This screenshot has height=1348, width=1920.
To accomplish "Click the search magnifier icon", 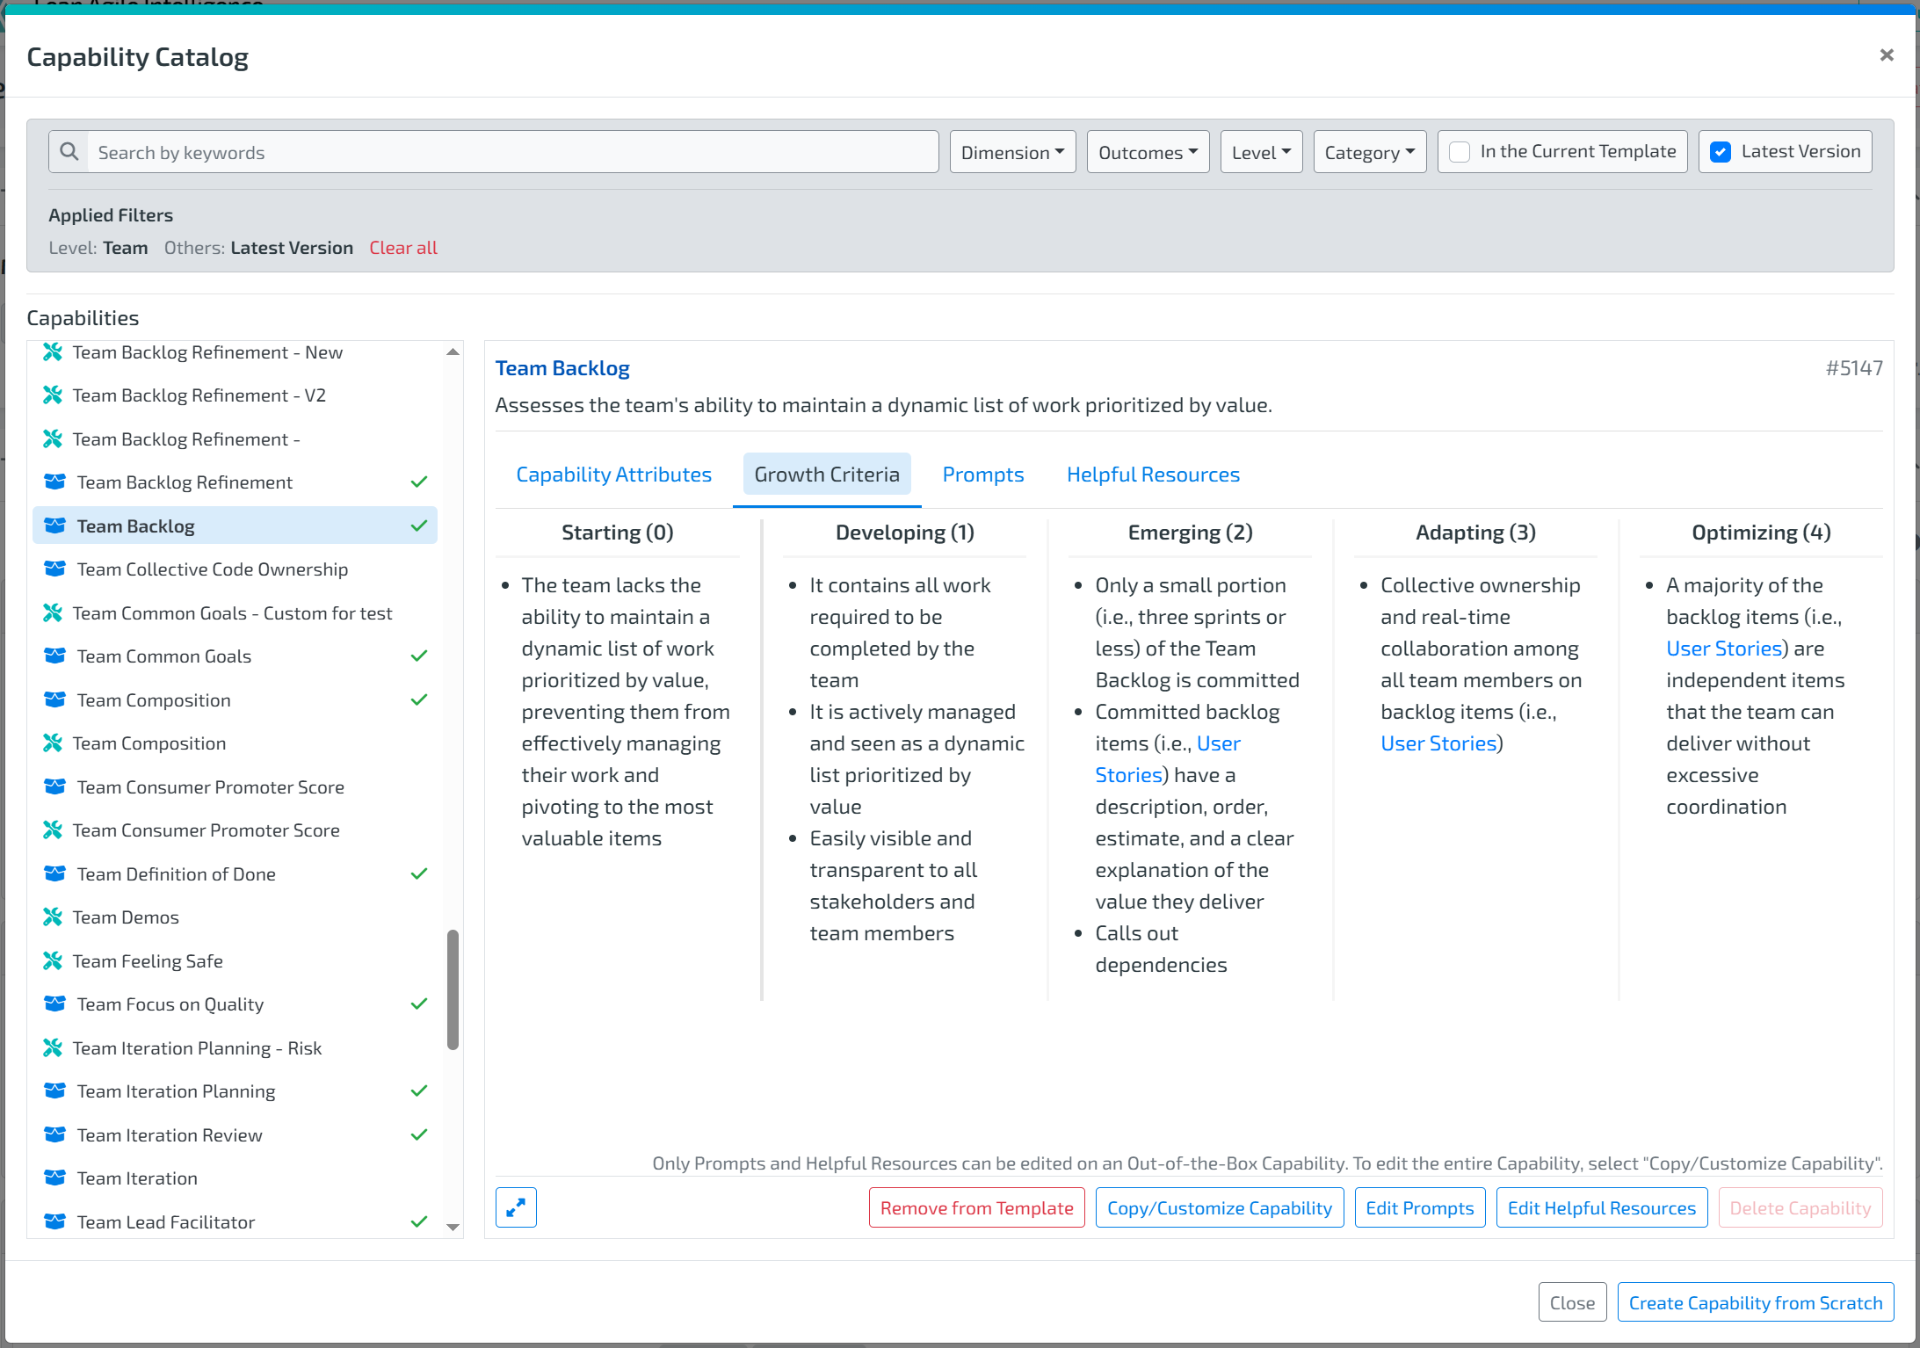I will click(x=69, y=152).
